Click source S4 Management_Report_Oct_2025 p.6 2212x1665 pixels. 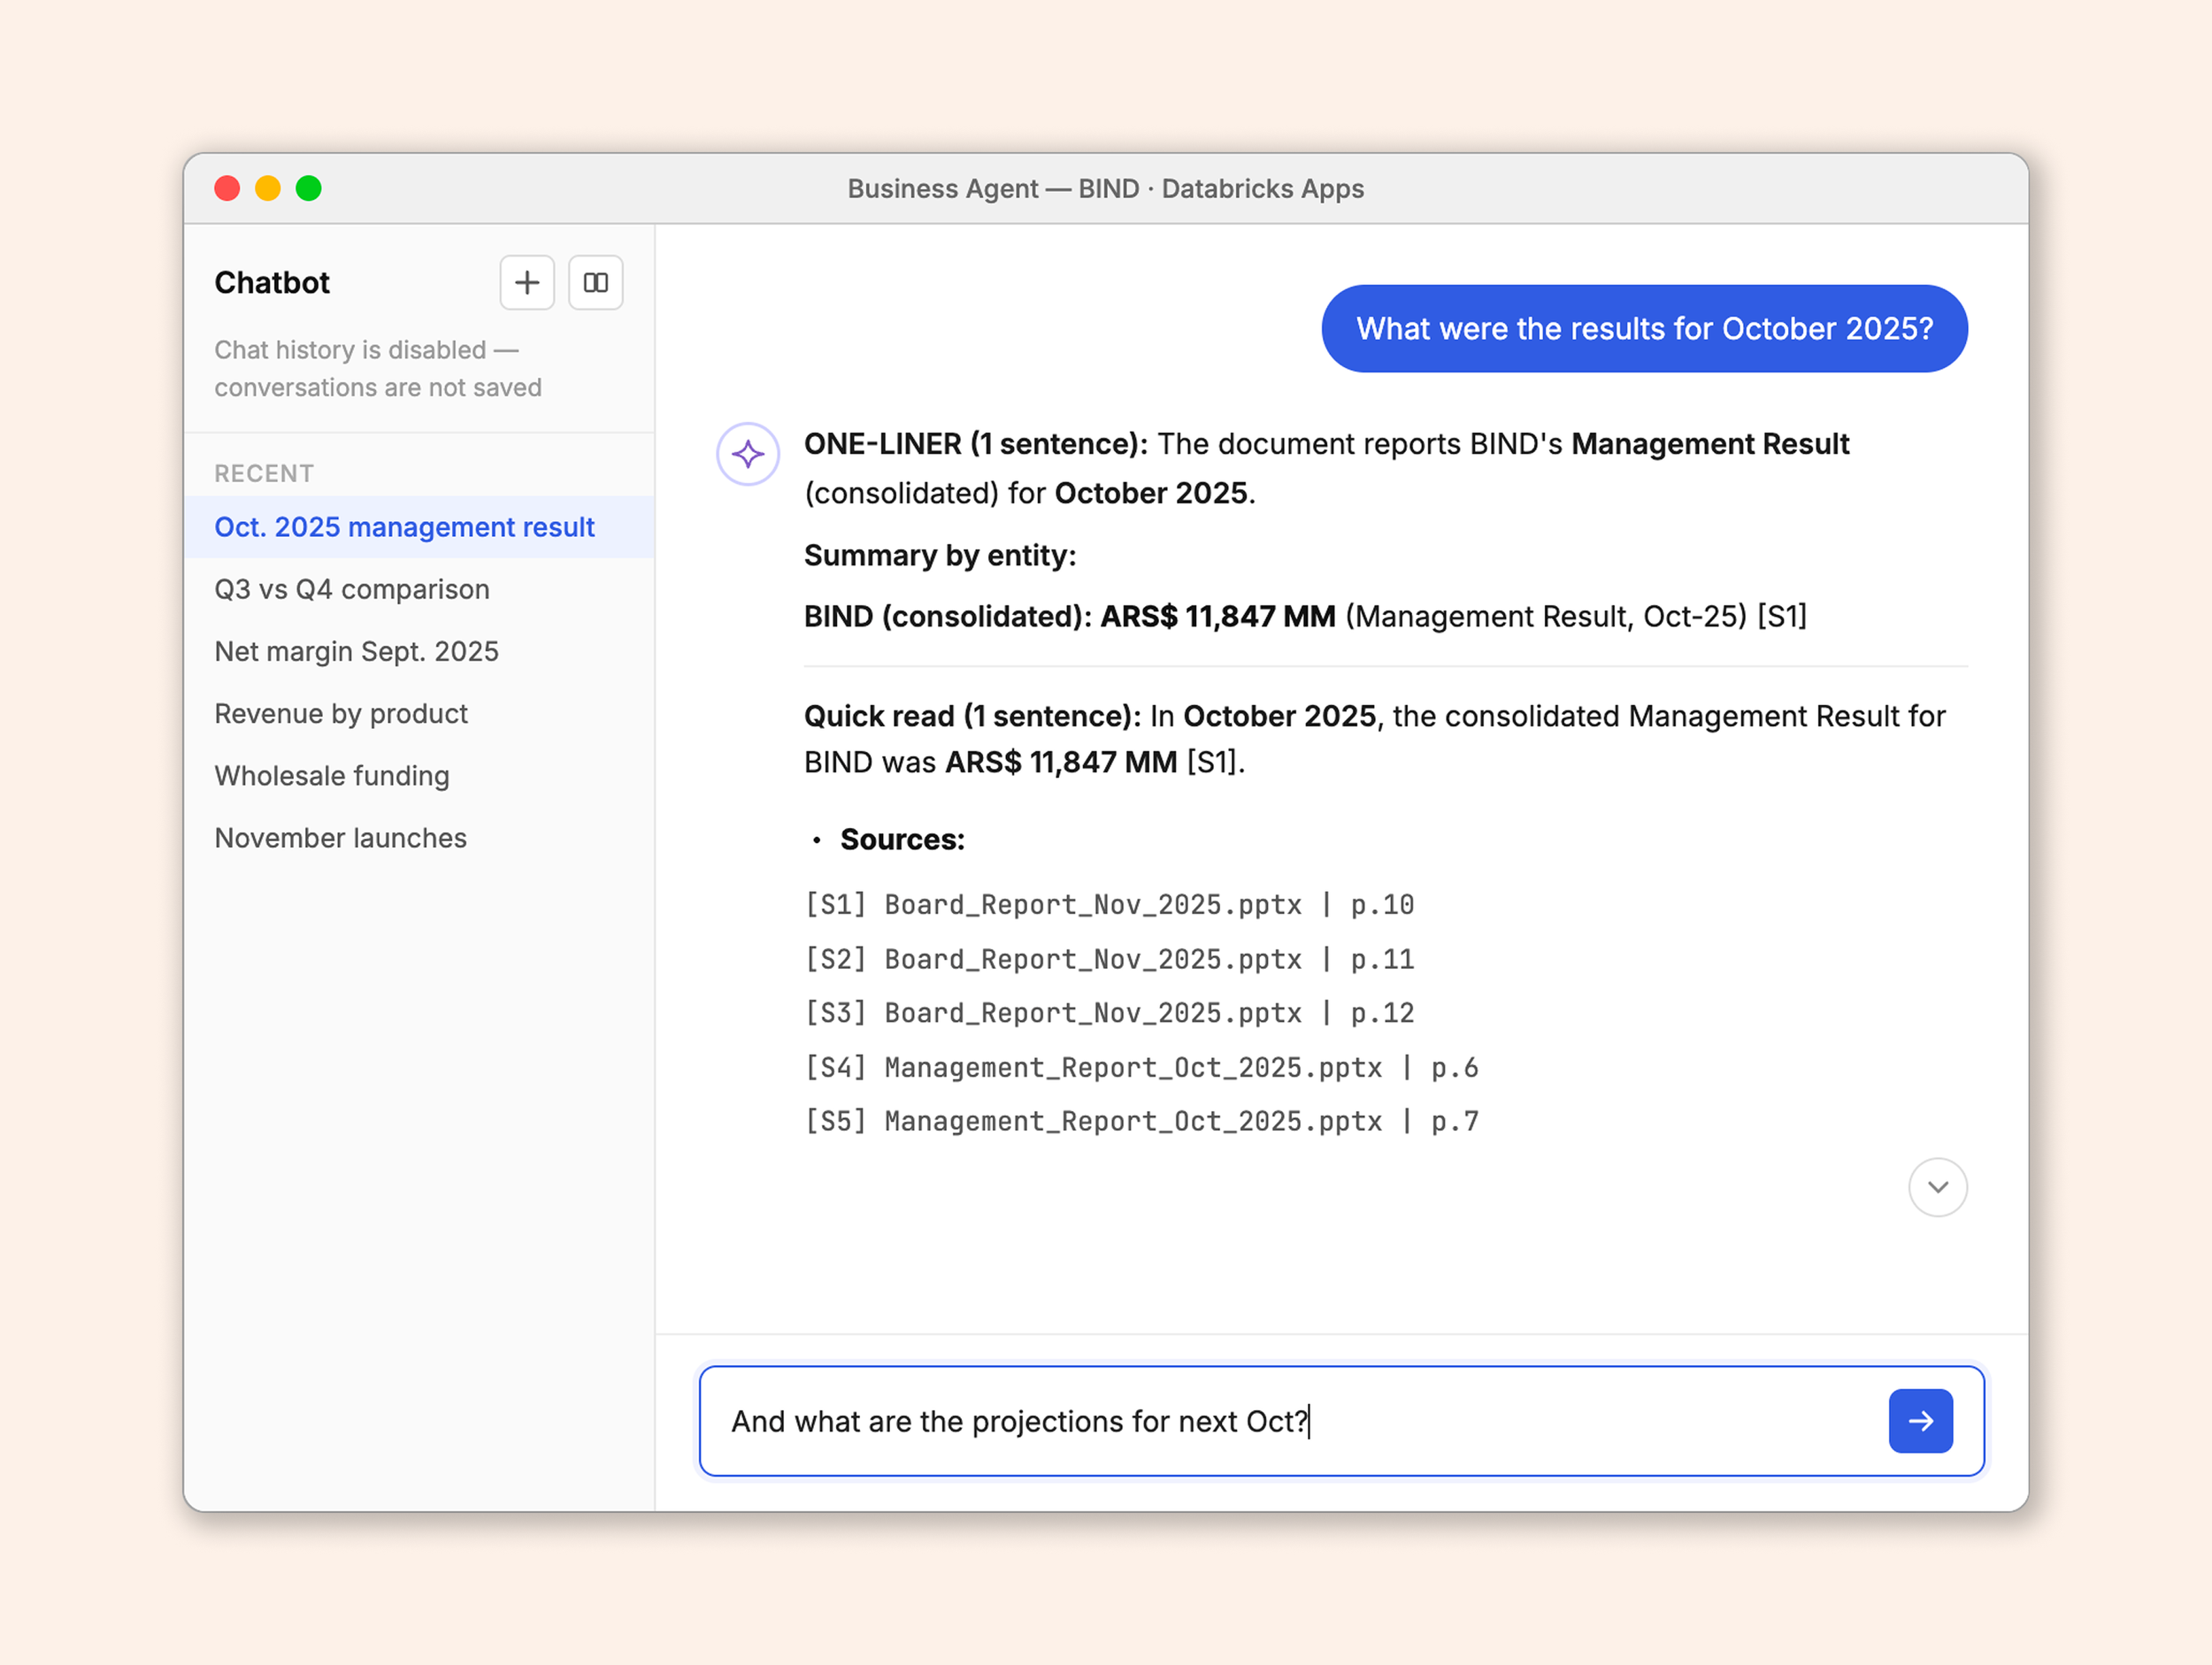(x=1141, y=1067)
